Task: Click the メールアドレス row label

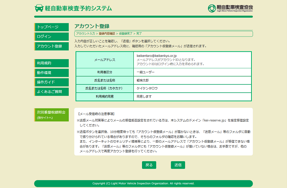Action: (x=105, y=60)
